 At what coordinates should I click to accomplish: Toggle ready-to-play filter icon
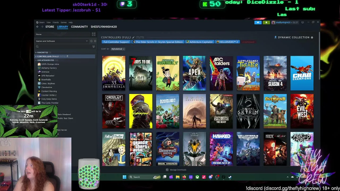pos(95,41)
